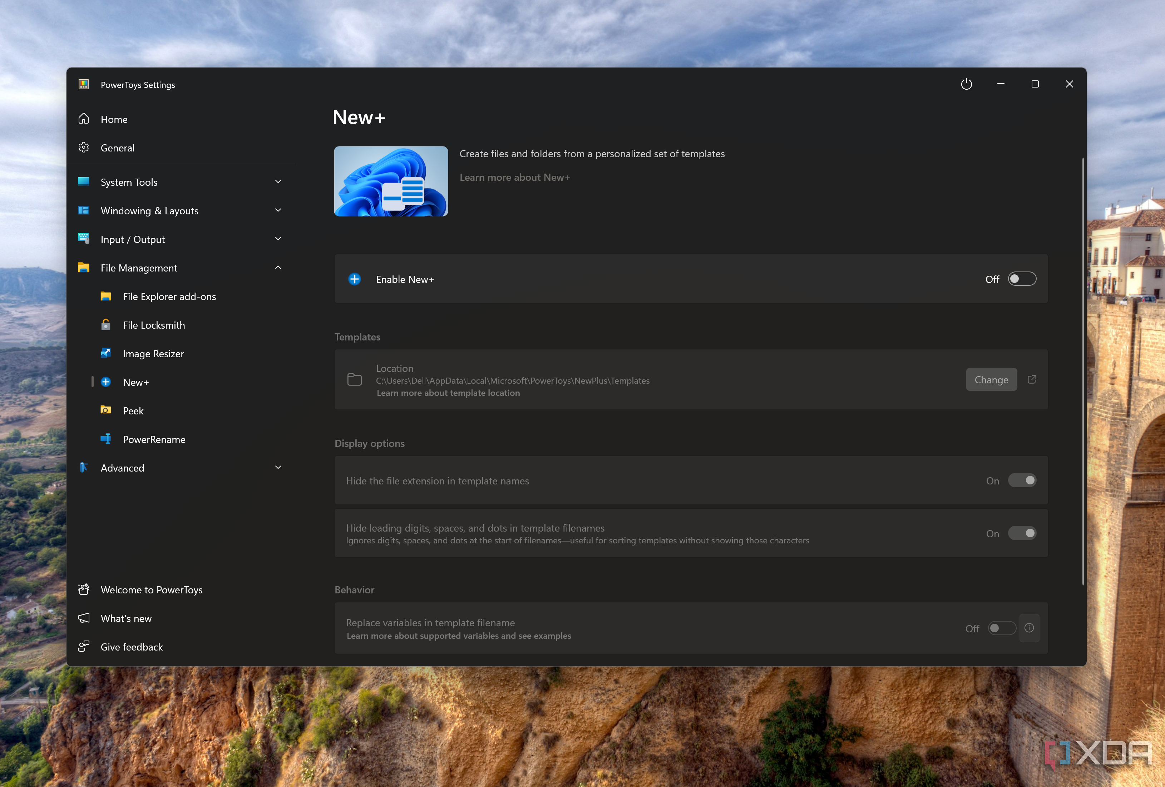Viewport: 1165px width, 787px height.
Task: Click the File Locksmith padlock icon
Action: point(106,325)
